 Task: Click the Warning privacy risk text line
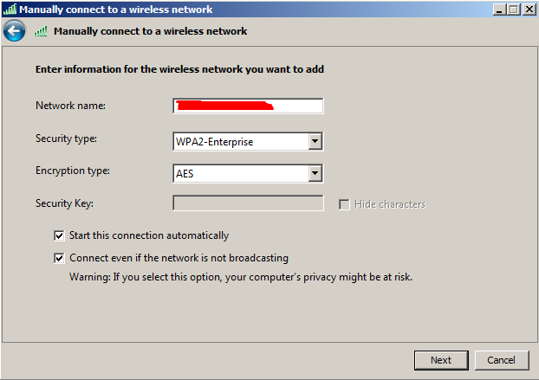pyautogui.click(x=241, y=277)
